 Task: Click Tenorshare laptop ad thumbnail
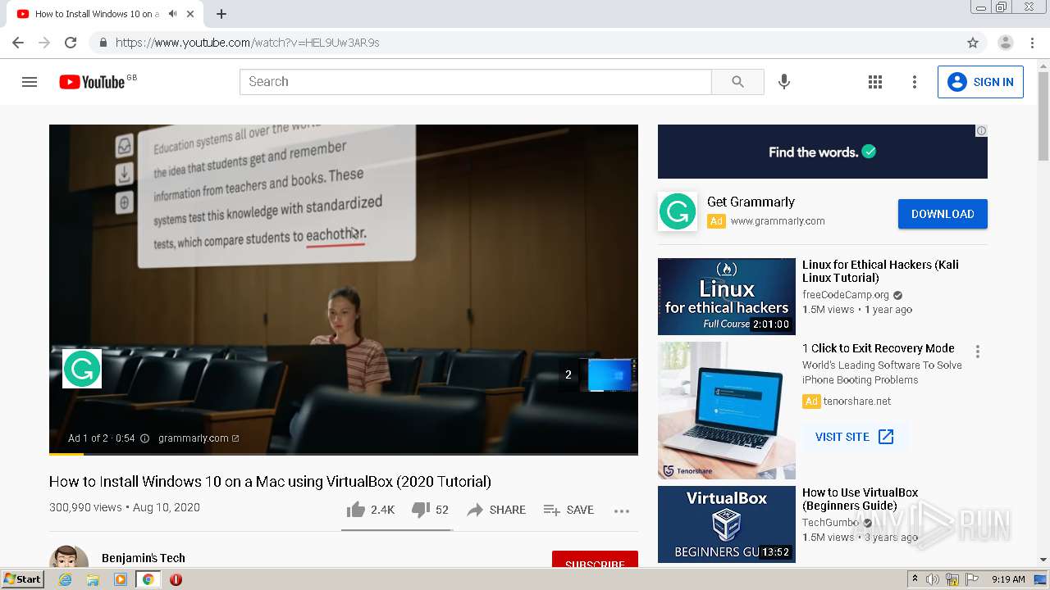pyautogui.click(x=727, y=411)
